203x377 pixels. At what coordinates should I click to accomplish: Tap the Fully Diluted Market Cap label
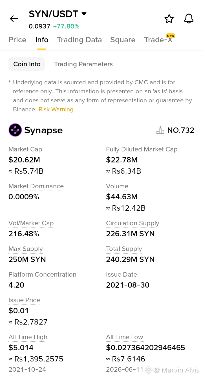coord(142,149)
